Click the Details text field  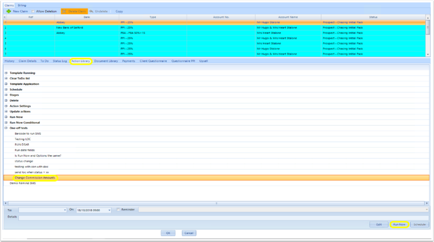click(x=224, y=218)
